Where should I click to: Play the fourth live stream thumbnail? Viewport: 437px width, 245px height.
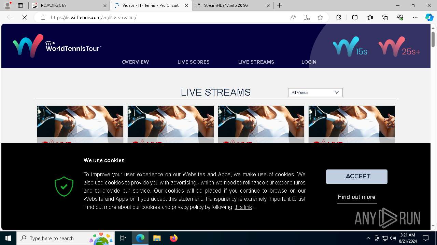(x=352, y=124)
